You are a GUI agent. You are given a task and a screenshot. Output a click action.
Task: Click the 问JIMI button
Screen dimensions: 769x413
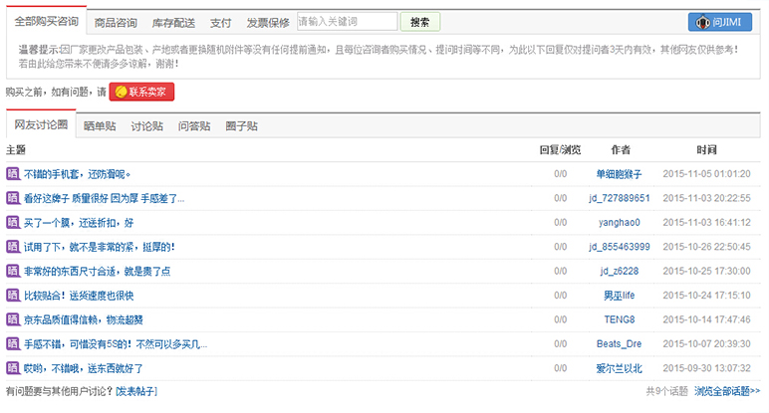pyautogui.click(x=720, y=22)
